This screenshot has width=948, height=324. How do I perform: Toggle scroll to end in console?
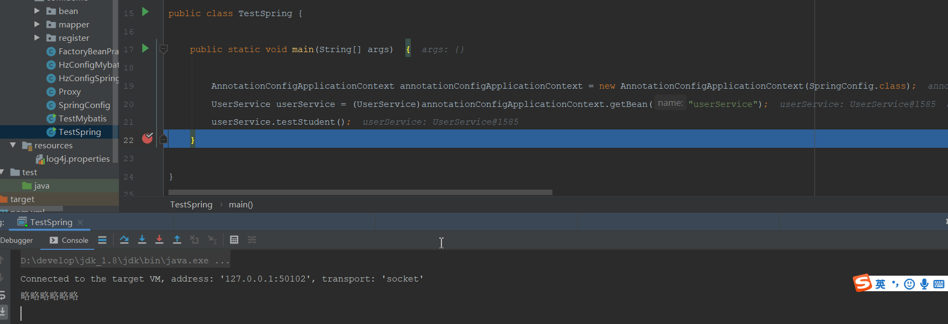pyautogui.click(x=3, y=311)
